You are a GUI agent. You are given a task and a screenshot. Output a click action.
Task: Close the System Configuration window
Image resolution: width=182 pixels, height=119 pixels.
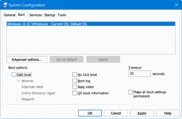point(177,5)
